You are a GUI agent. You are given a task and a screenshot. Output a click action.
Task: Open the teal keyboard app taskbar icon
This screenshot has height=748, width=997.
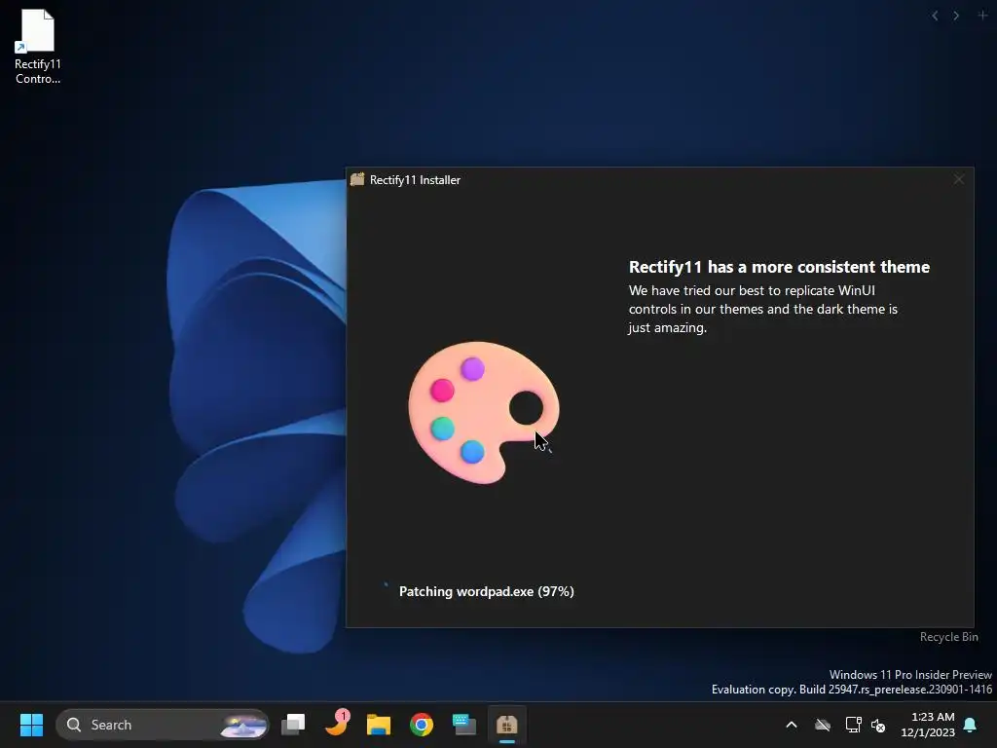[464, 725]
